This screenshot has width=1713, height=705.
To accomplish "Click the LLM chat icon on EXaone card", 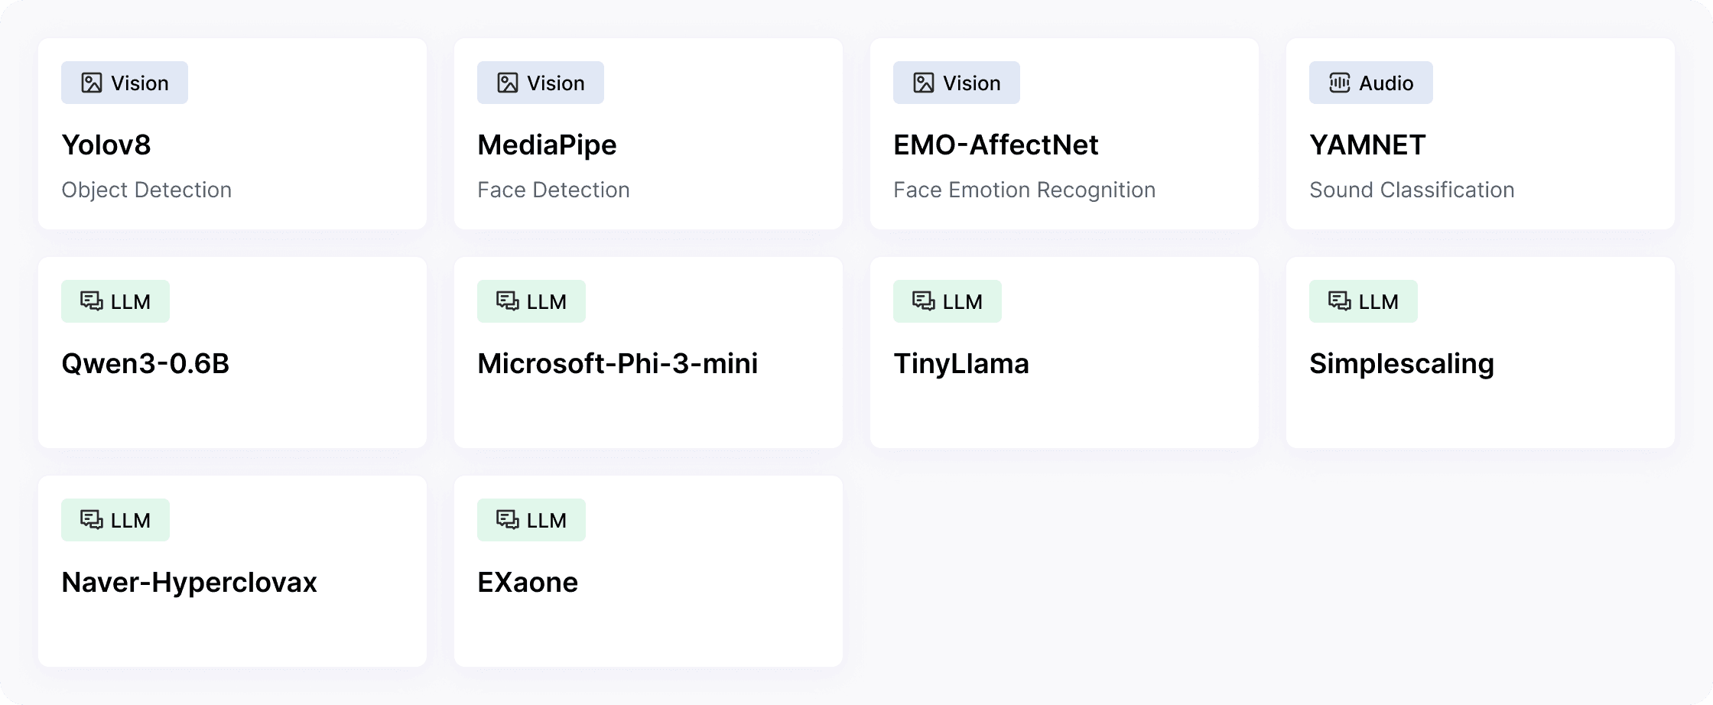I will click(508, 520).
